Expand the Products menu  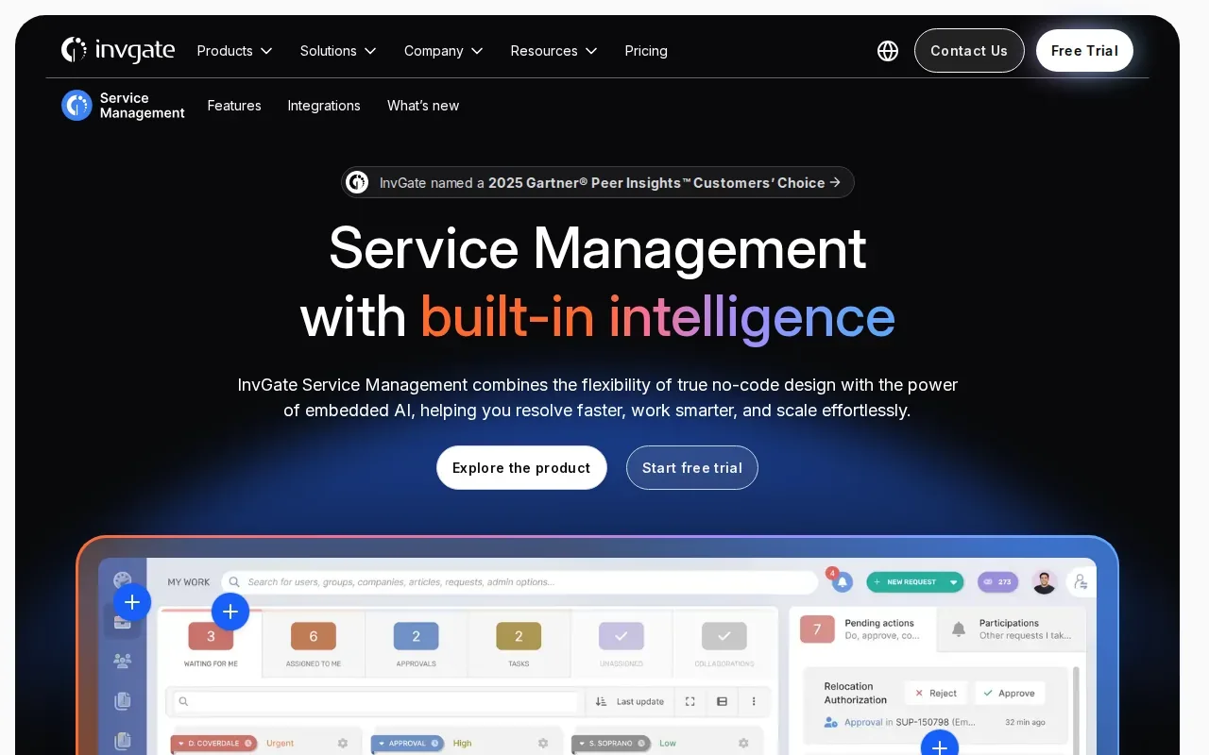235,51
